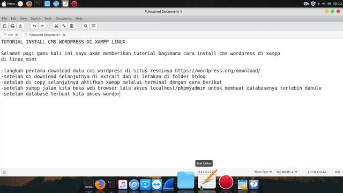Save the document with the toolbar icon

point(20,26)
